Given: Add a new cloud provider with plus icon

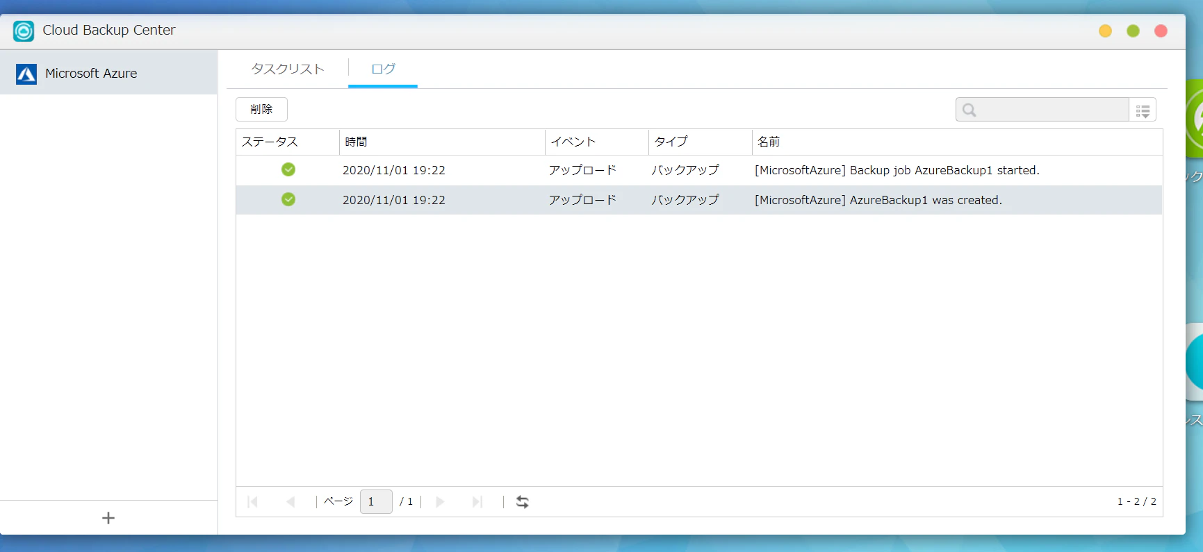Looking at the screenshot, I should click(x=108, y=518).
